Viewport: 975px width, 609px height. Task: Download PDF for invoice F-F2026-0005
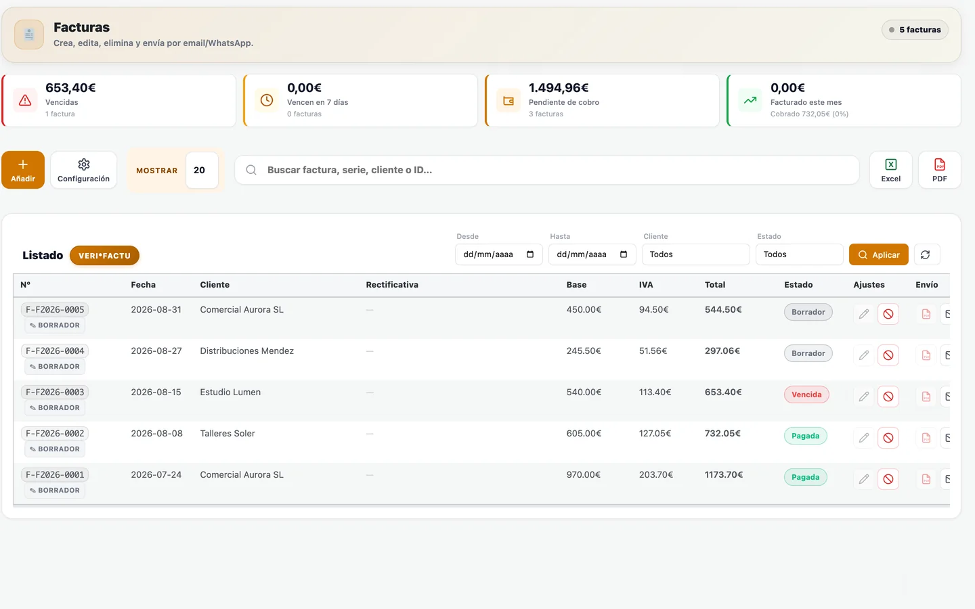[x=926, y=314]
